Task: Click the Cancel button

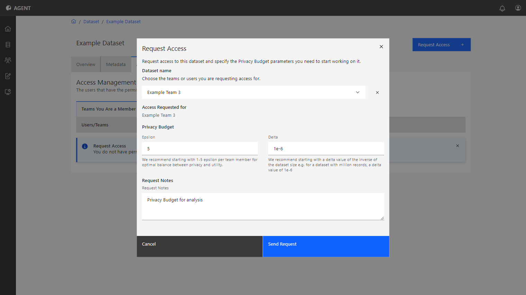Action: coord(200,246)
